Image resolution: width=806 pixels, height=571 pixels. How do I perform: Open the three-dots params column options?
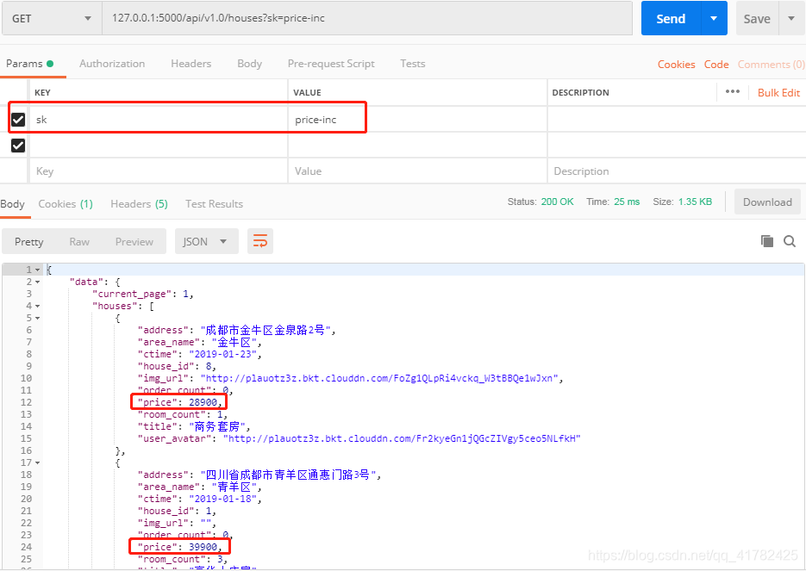(x=733, y=92)
